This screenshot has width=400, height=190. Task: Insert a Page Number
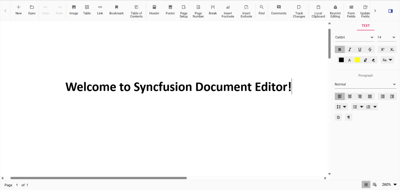point(198,11)
